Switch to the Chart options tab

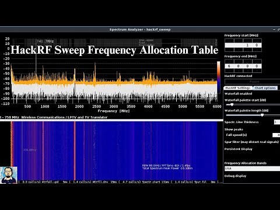point(265,88)
